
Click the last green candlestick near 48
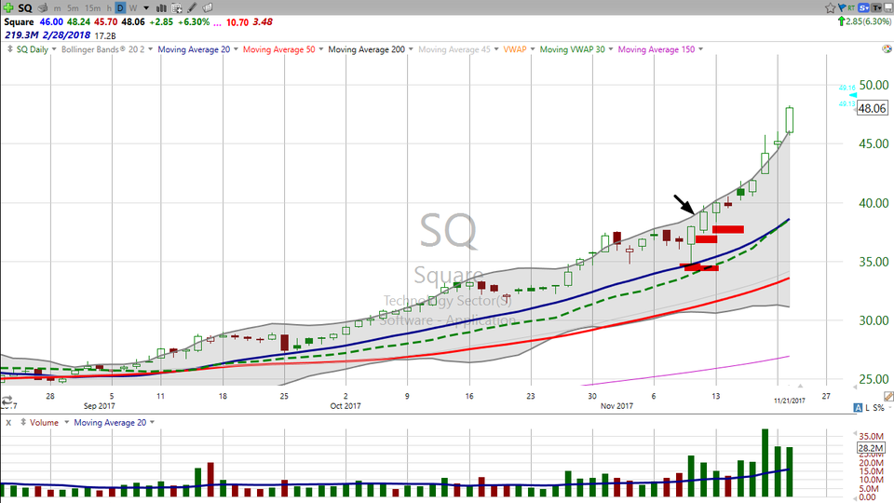point(789,120)
